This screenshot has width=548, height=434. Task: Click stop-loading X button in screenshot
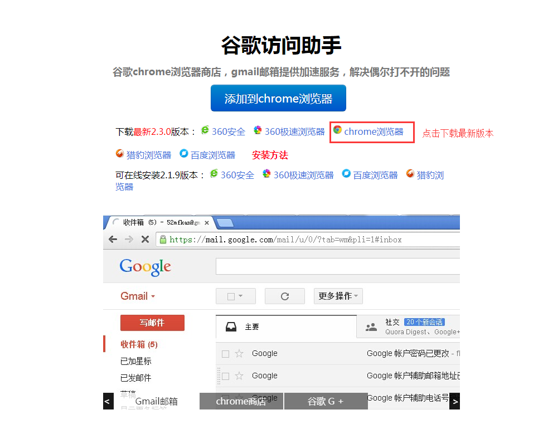pos(145,239)
